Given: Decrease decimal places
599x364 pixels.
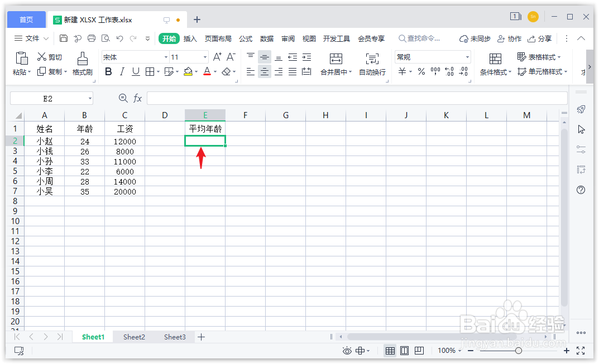Looking at the screenshot, I should pos(463,71).
